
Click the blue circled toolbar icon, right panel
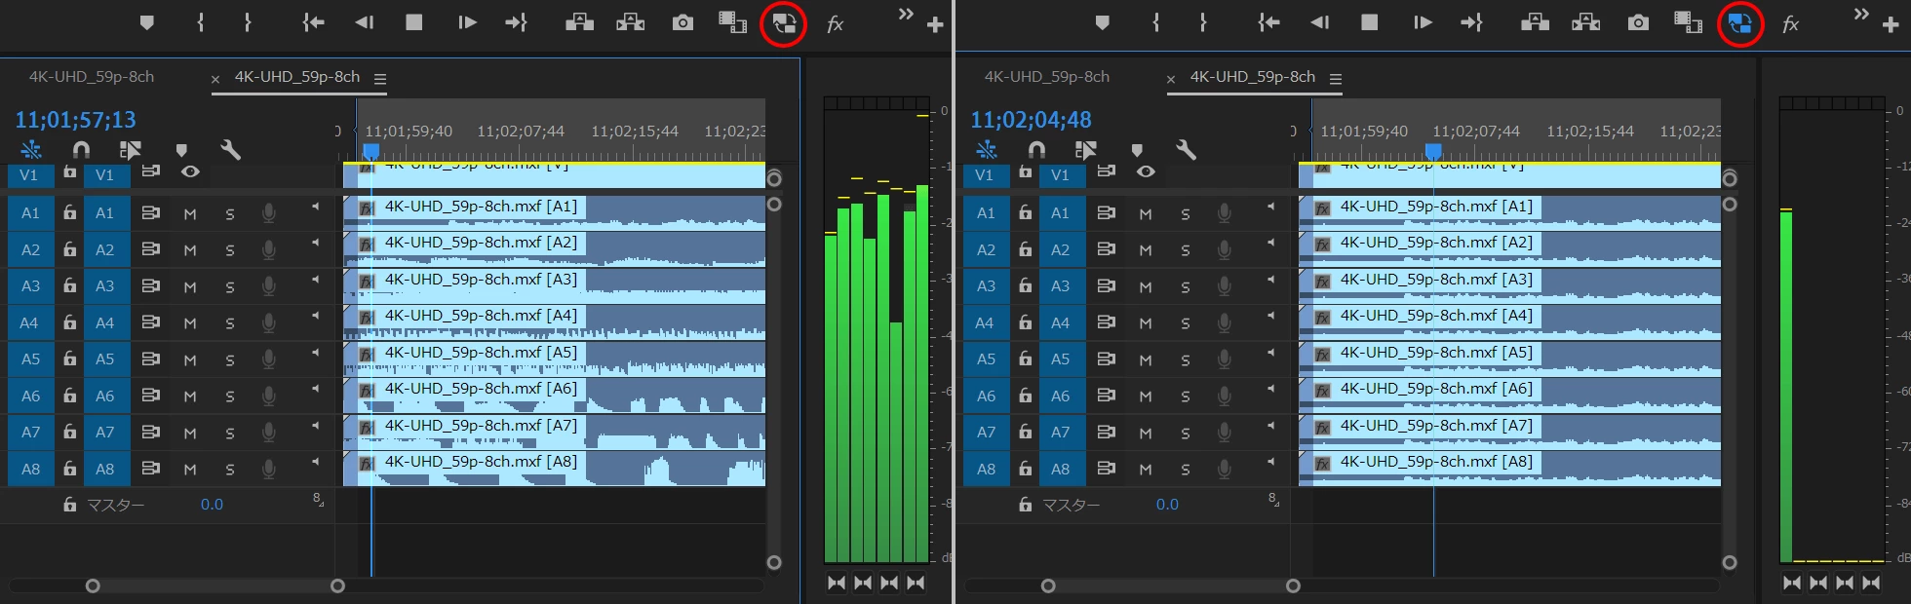point(1739,23)
